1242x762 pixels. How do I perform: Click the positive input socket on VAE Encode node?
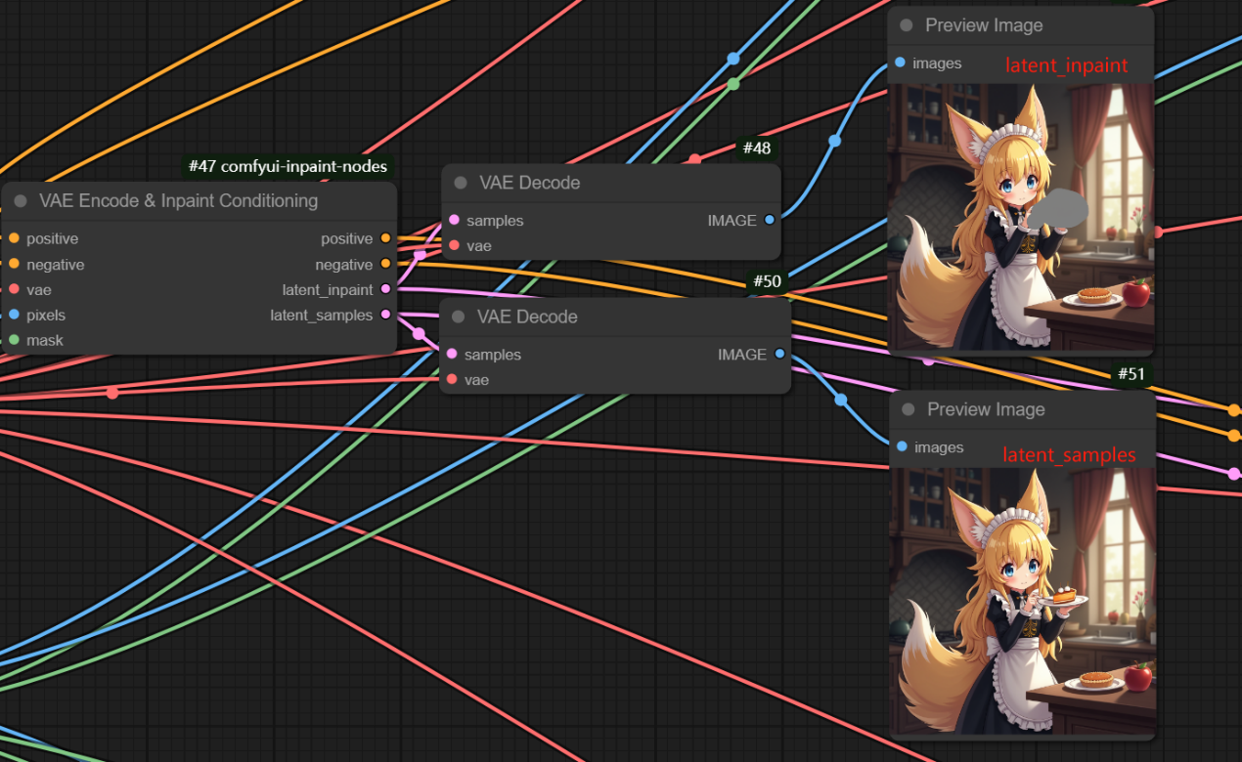tap(14, 238)
